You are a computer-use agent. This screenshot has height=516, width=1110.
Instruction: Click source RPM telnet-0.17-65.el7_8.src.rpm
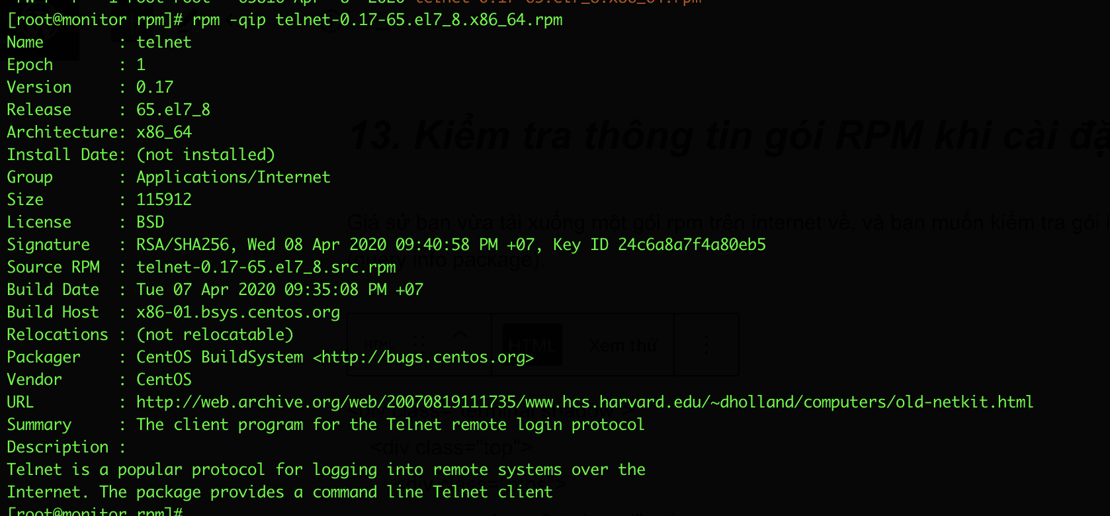click(x=266, y=267)
